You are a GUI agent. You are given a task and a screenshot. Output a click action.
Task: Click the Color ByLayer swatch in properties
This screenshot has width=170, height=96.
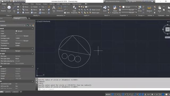point(16,31)
